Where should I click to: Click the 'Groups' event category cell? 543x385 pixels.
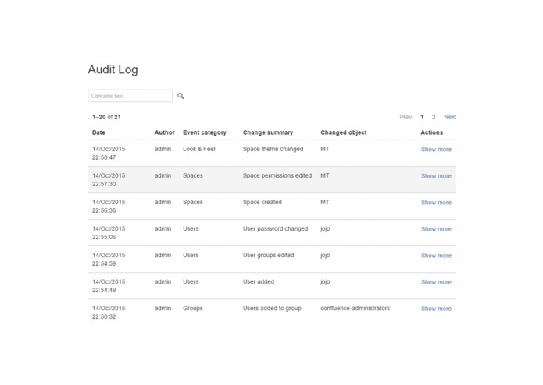click(193, 309)
